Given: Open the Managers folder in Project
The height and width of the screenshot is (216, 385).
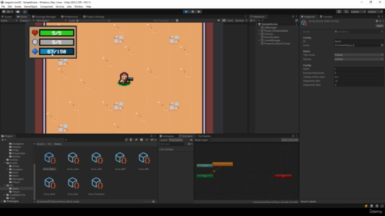Looking at the screenshot, I should [16, 179].
